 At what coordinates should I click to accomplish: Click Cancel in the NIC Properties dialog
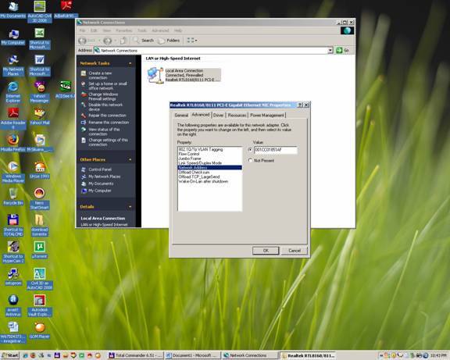295,251
